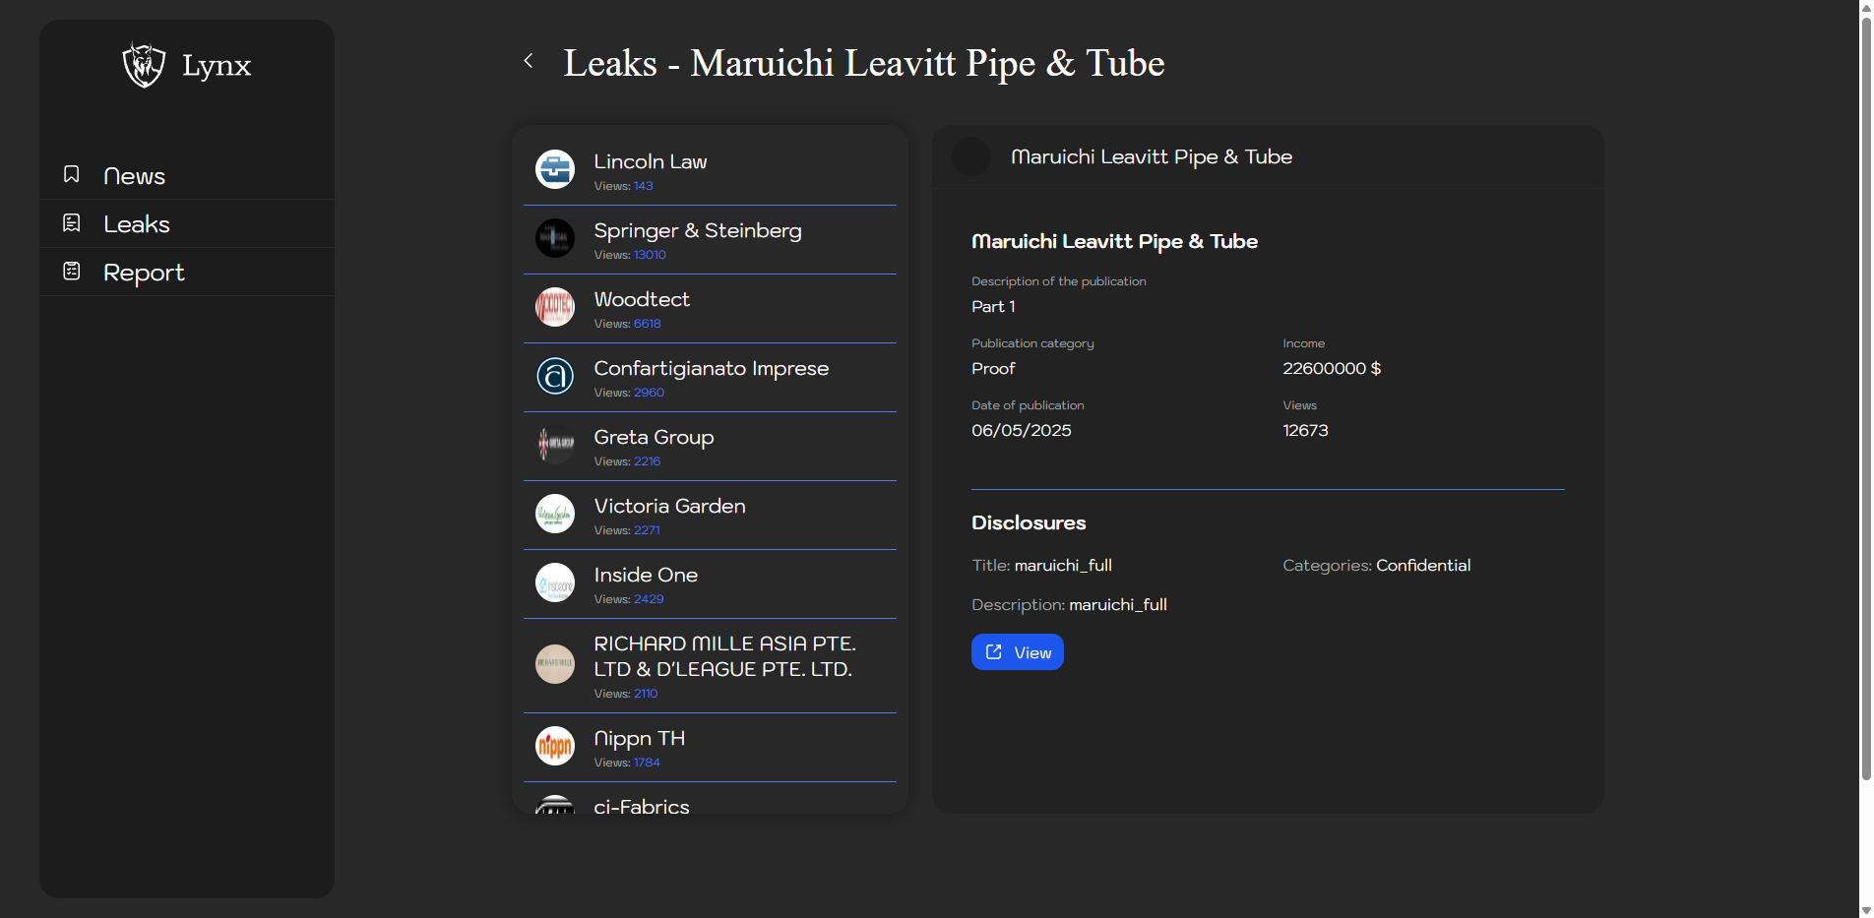
Task: Click the Report checklist icon
Action: [72, 272]
